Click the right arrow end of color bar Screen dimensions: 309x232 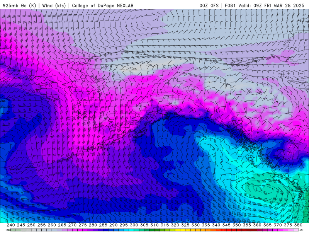[x=301, y=230]
